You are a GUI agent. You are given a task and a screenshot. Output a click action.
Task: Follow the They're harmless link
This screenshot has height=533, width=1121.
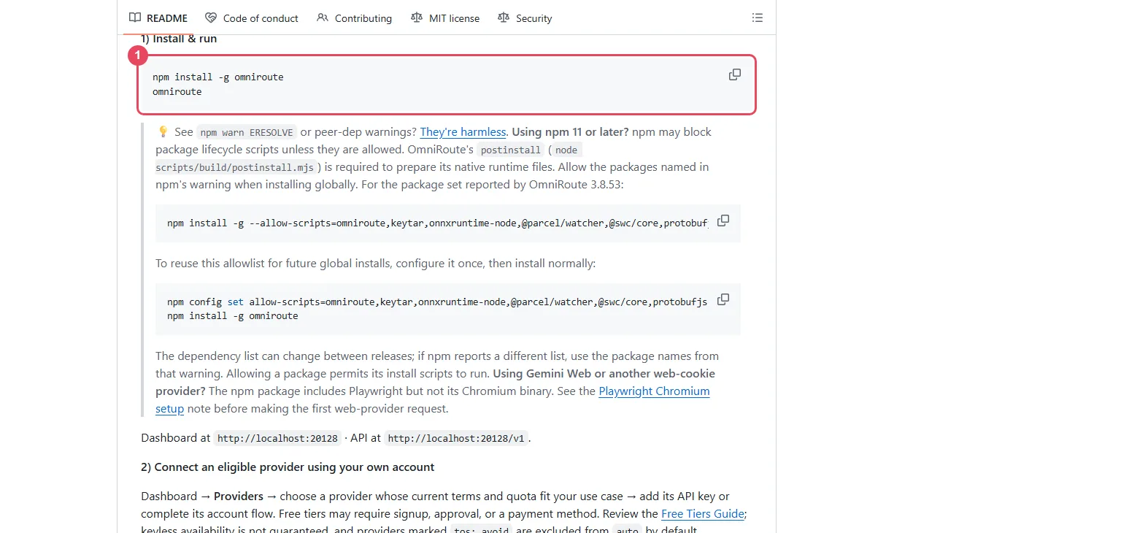coord(463,132)
